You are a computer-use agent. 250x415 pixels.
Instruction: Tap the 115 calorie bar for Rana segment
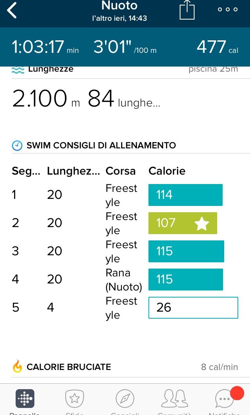pyautogui.click(x=186, y=280)
